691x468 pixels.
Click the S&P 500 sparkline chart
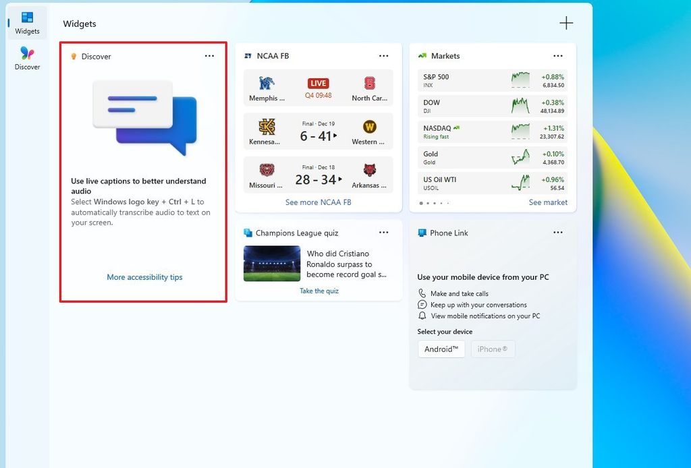[x=520, y=80]
